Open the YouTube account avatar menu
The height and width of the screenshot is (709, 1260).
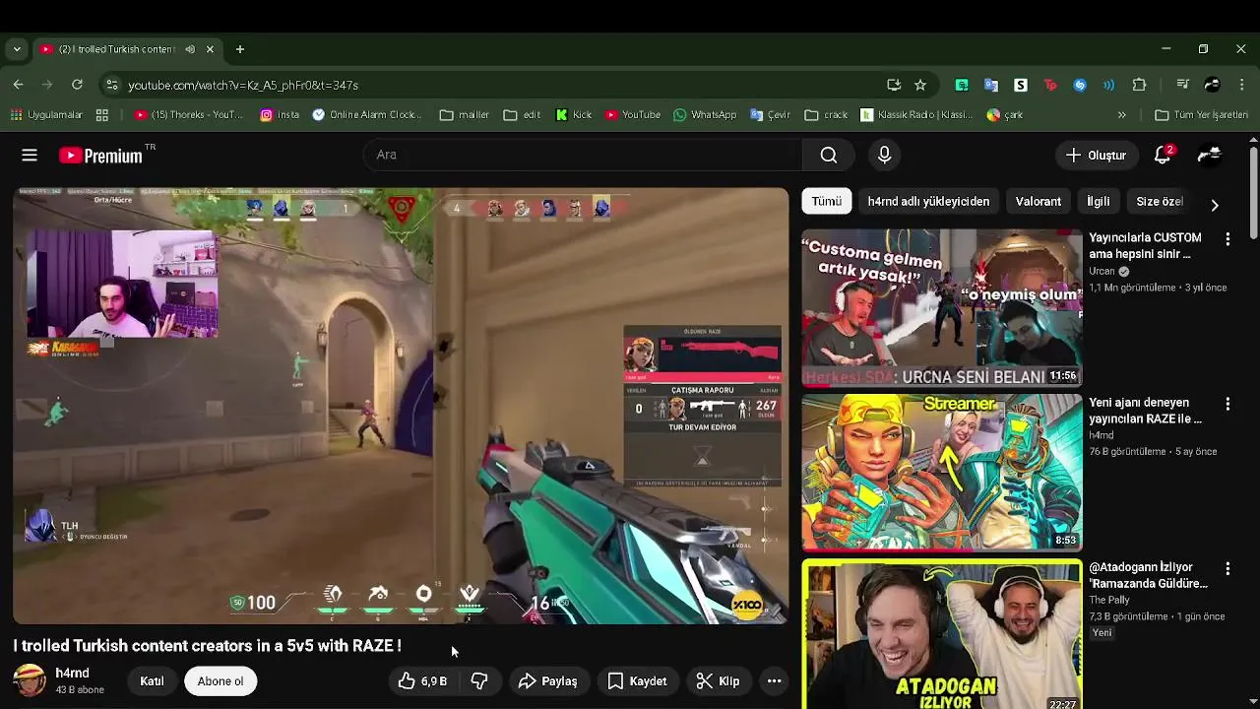click(x=1210, y=155)
